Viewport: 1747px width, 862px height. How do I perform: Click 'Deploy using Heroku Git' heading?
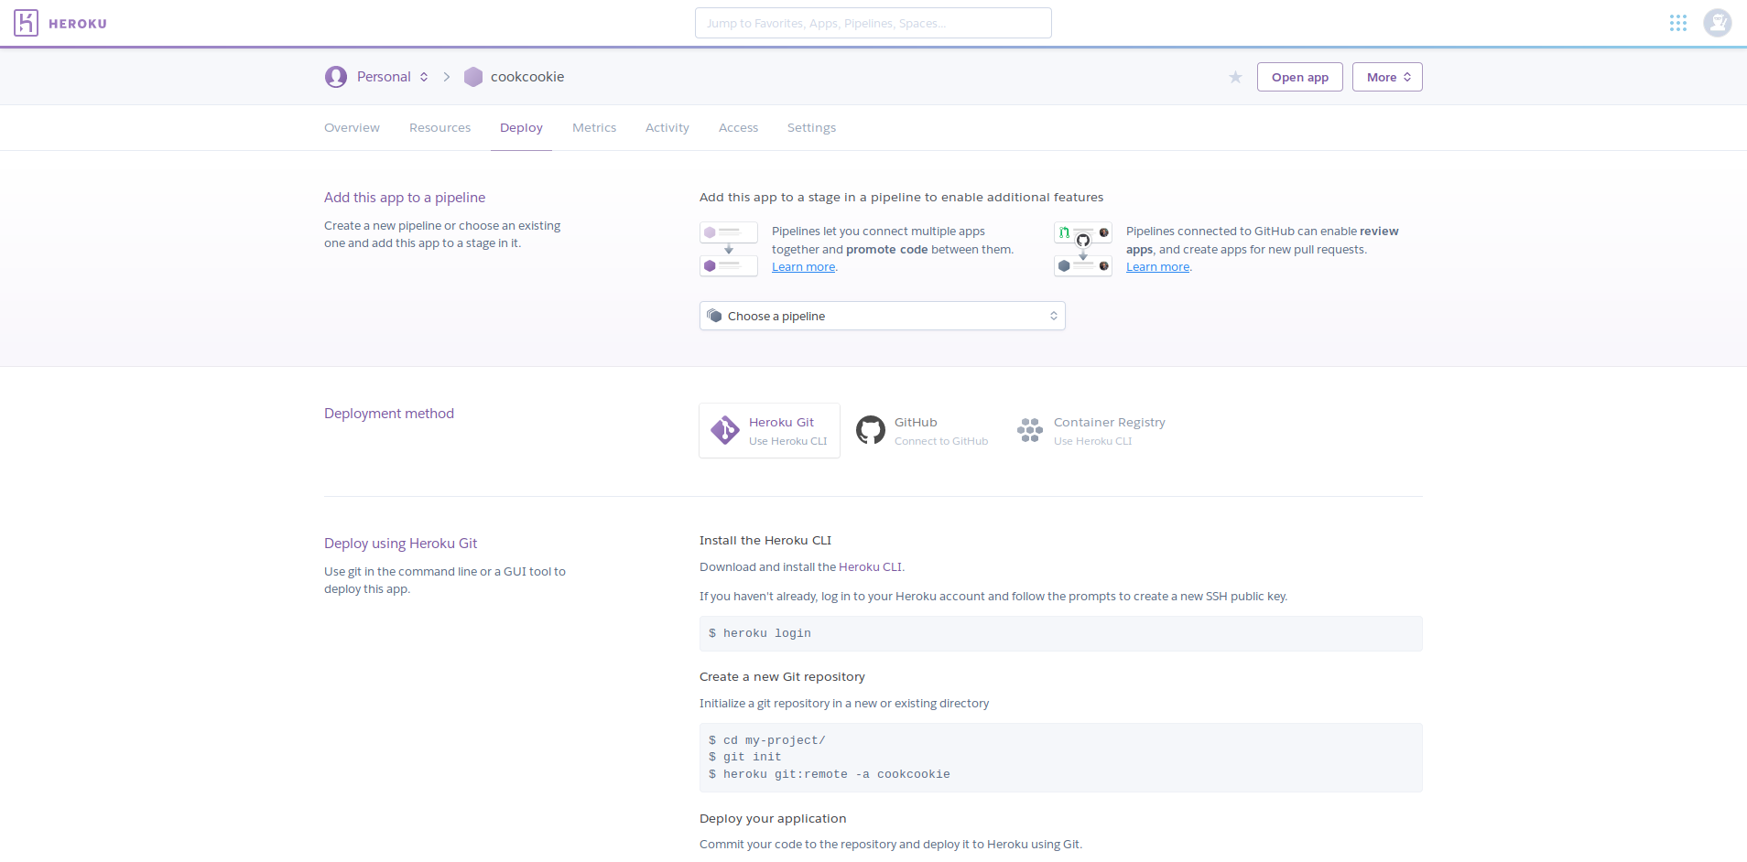coord(400,544)
